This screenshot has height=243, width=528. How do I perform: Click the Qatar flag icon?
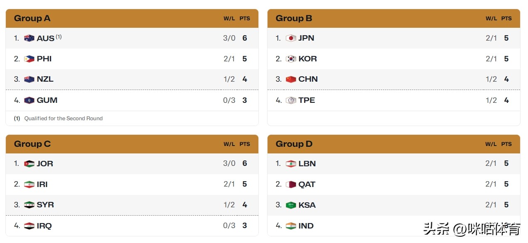291,185
